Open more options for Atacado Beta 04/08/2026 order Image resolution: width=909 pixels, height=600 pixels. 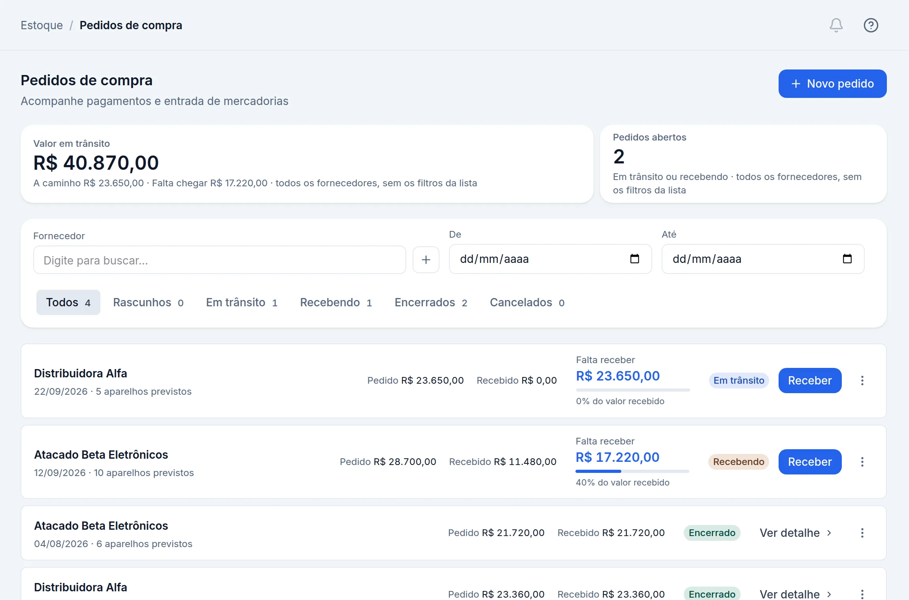862,533
